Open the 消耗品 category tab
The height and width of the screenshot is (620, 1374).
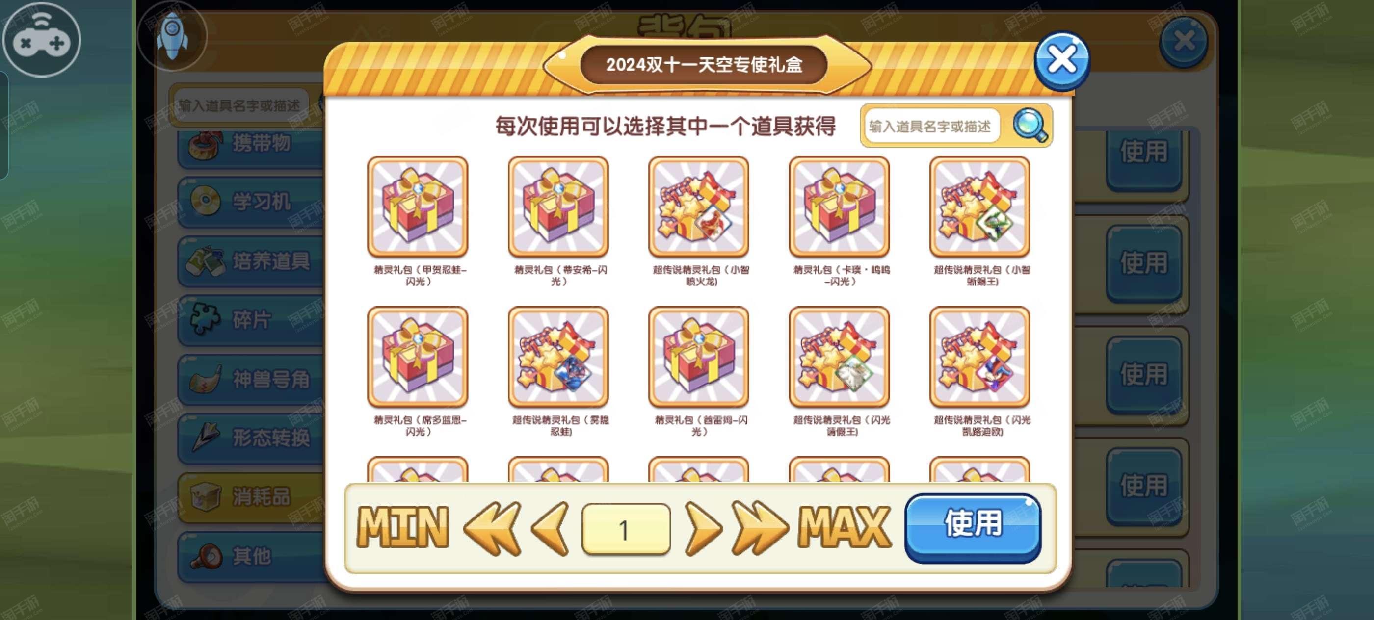251,497
